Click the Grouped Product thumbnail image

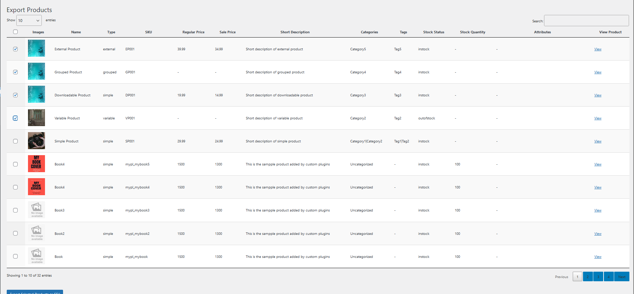tap(36, 71)
